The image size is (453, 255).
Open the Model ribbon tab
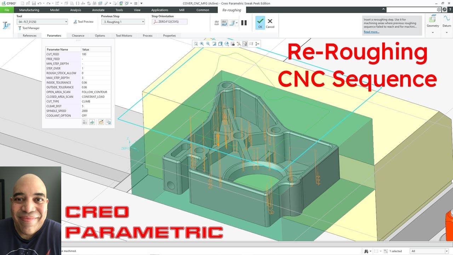(x=55, y=10)
